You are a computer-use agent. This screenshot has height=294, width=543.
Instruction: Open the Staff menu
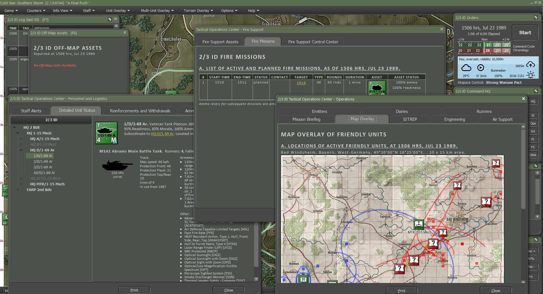89,10
